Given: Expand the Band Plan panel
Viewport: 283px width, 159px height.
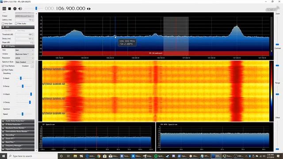Looking at the screenshot, I should 18,142.
